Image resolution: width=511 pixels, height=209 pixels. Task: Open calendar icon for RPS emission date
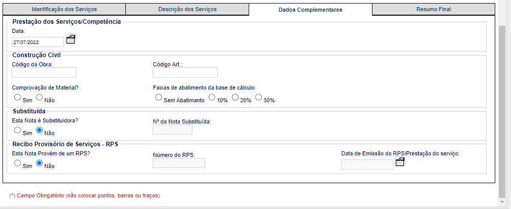[400, 162]
